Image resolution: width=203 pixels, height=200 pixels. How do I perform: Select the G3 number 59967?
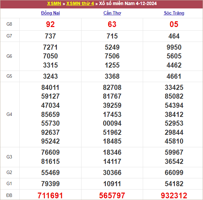(x=174, y=152)
